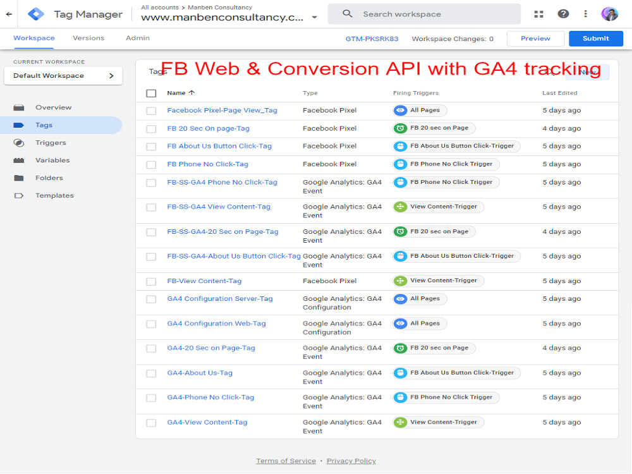Switch to the Admin tab
Screen dimensions: 632x474
[137, 39]
